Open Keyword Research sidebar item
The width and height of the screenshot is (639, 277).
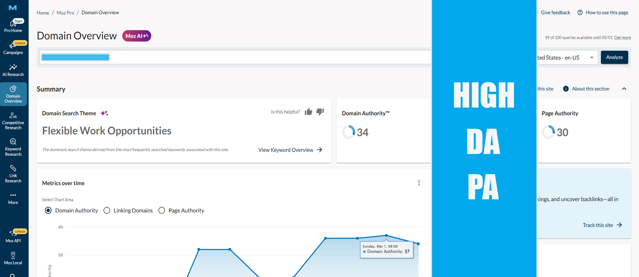13,147
